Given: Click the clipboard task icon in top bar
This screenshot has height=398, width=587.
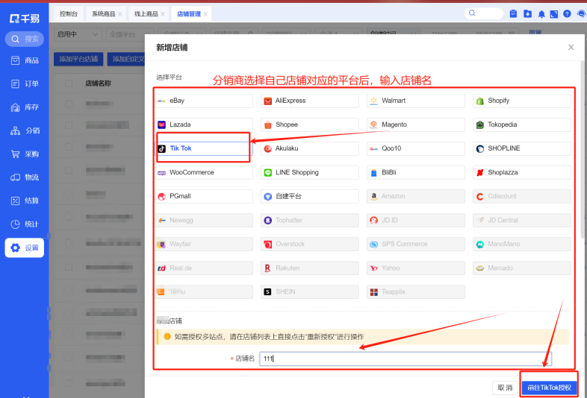Looking at the screenshot, I should [x=513, y=14].
